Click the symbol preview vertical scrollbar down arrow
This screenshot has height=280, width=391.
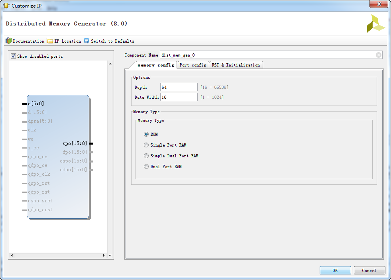pyautogui.click(x=110, y=255)
